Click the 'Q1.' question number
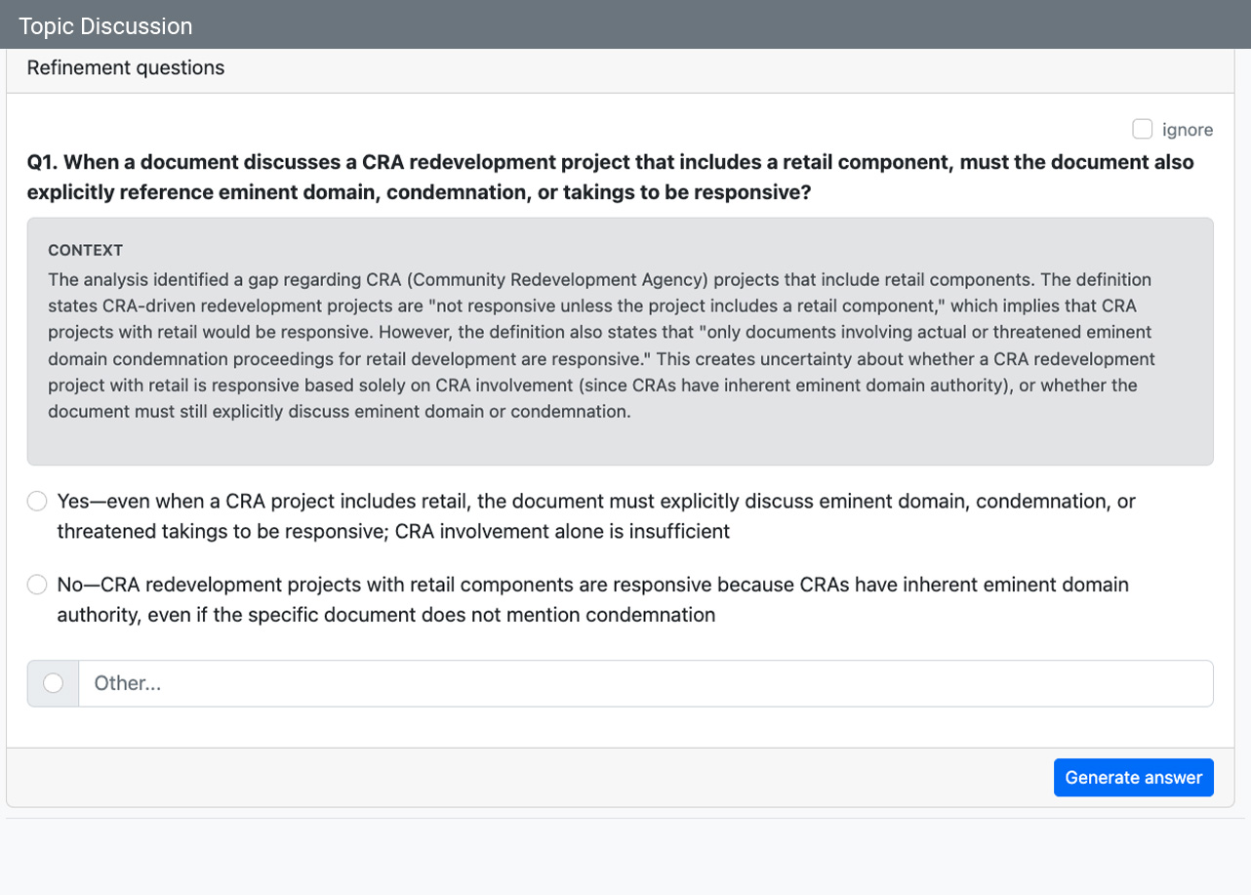 (x=43, y=162)
